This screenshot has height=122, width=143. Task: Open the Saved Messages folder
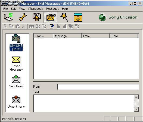(x=16, y=64)
